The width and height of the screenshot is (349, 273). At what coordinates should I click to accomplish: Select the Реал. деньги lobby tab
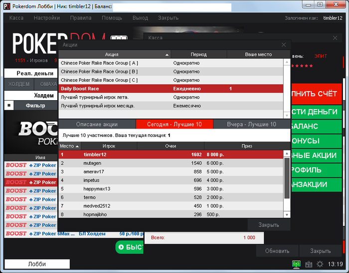click(x=31, y=73)
